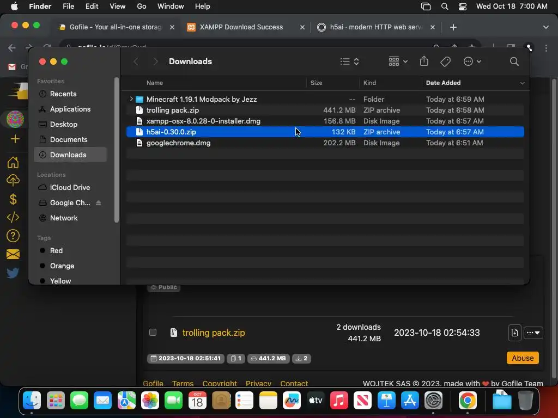Open Music app from the Dock

point(339,401)
